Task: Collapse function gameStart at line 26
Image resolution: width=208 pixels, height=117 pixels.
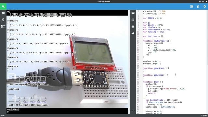Action: click(x=140, y=68)
